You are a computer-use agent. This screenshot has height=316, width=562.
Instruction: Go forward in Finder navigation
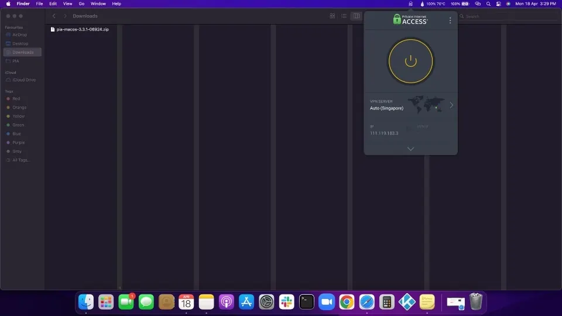point(65,16)
